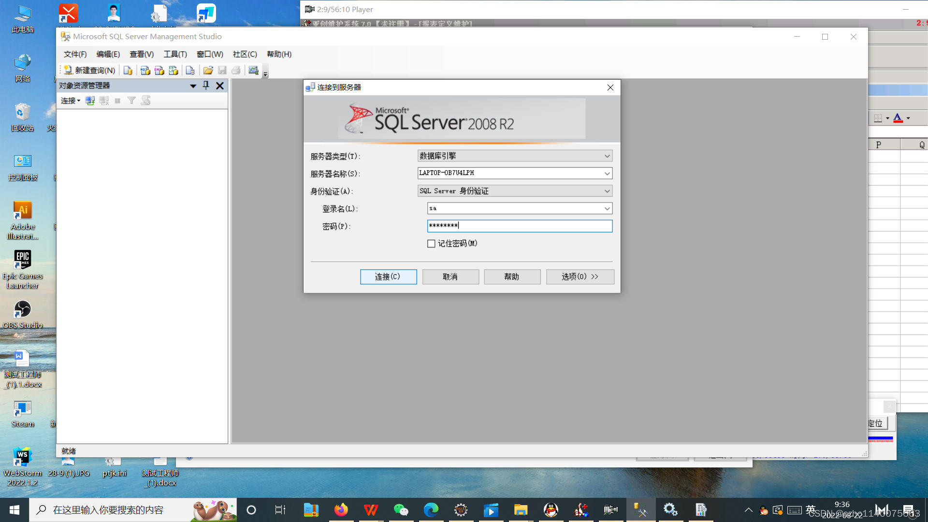This screenshot has height=522, width=928.
Task: Open WPS Office from the taskbar
Action: coord(371,510)
